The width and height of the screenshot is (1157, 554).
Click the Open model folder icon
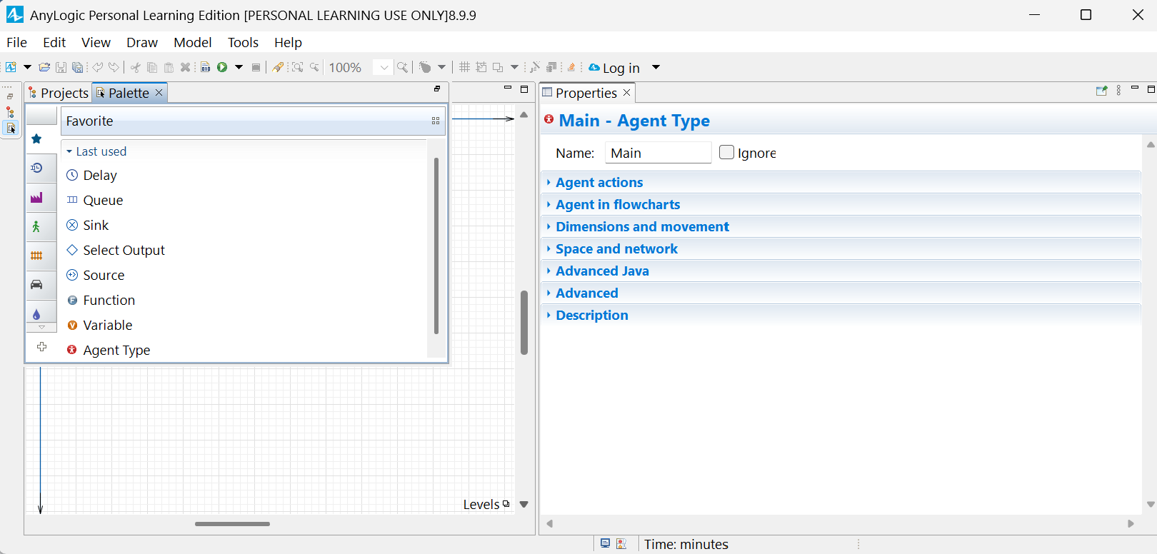click(x=44, y=67)
